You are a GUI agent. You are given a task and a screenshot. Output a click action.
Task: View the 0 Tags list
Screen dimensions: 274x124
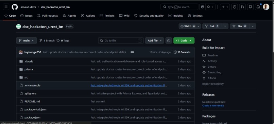click(63, 40)
